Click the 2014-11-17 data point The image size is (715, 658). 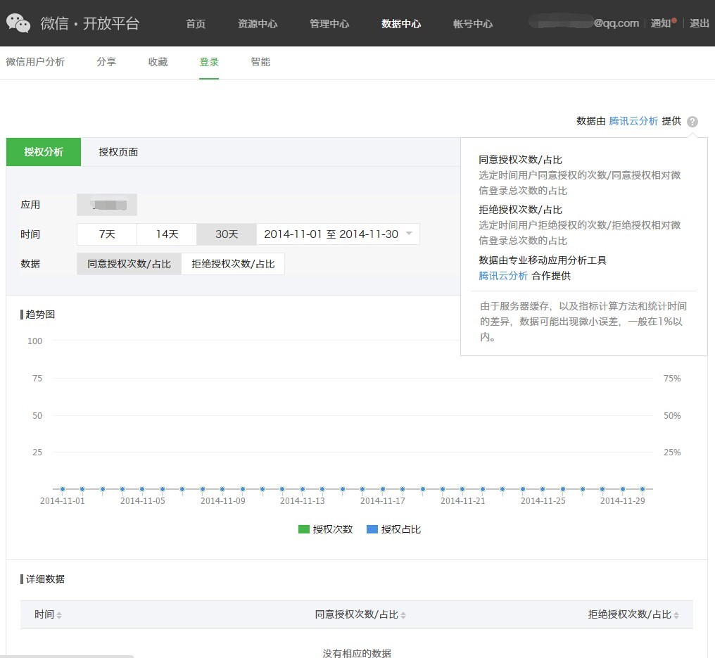click(383, 489)
